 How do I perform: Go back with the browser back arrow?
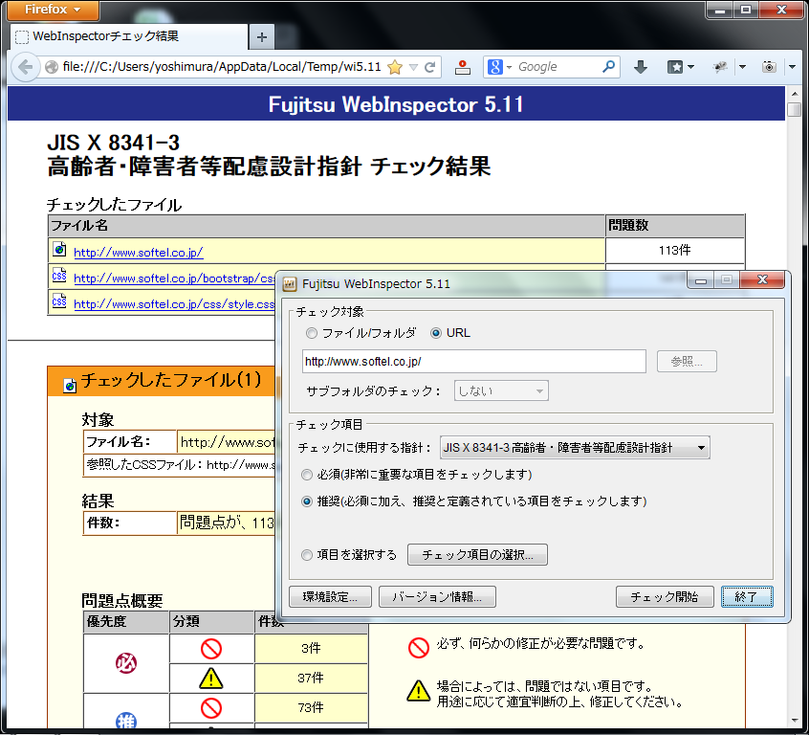click(25, 67)
